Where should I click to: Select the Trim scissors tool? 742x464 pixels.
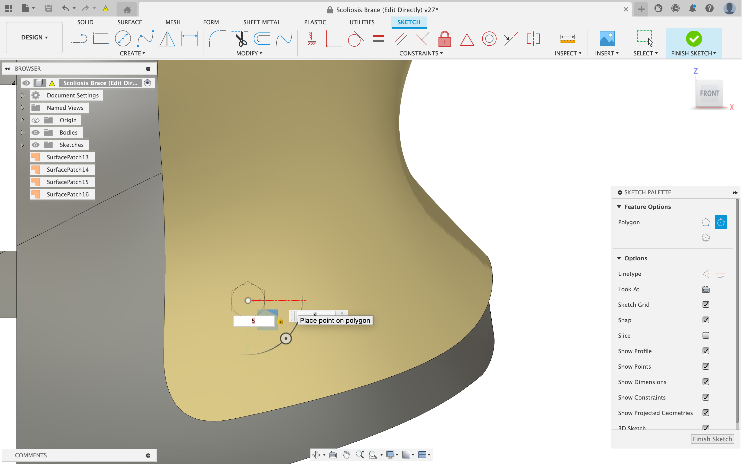click(x=241, y=39)
